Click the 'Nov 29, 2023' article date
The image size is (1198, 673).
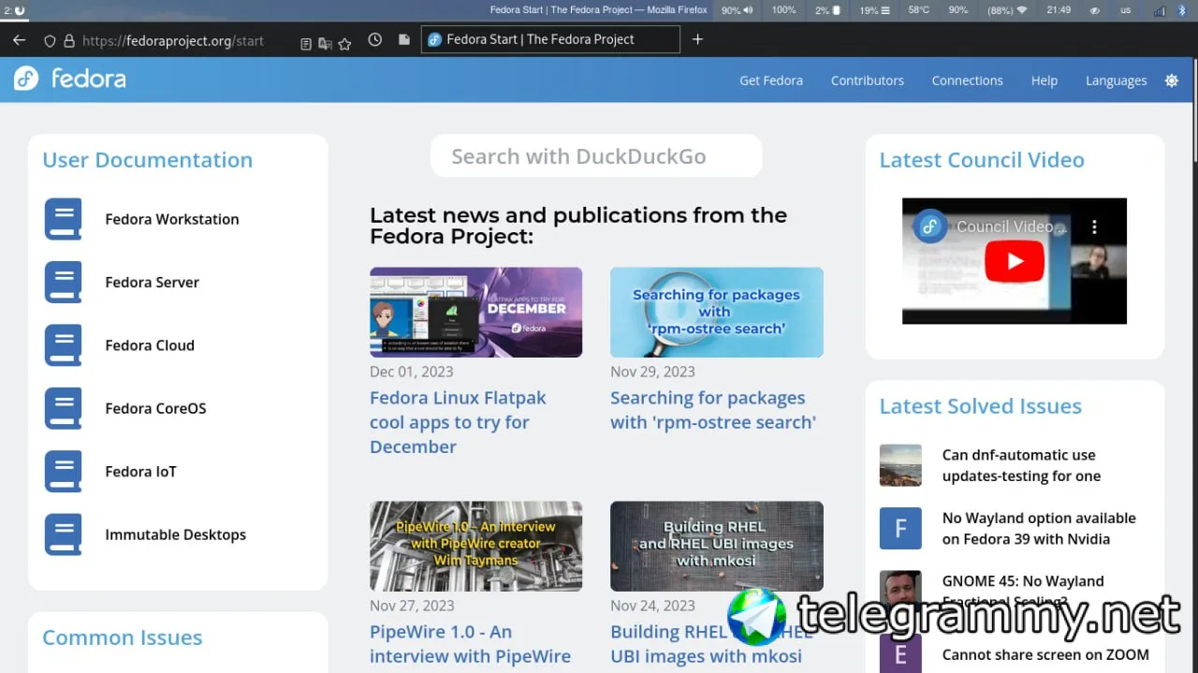pyautogui.click(x=652, y=372)
